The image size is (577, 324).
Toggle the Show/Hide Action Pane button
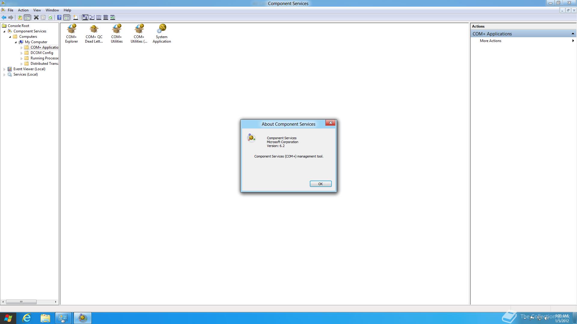coord(66,17)
